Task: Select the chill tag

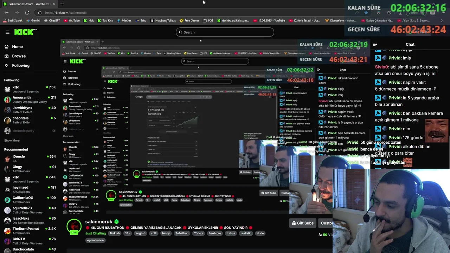Action: coord(154,233)
